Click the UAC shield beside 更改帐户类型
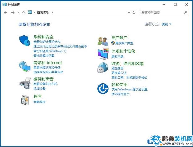193x147 pixels. point(113,43)
